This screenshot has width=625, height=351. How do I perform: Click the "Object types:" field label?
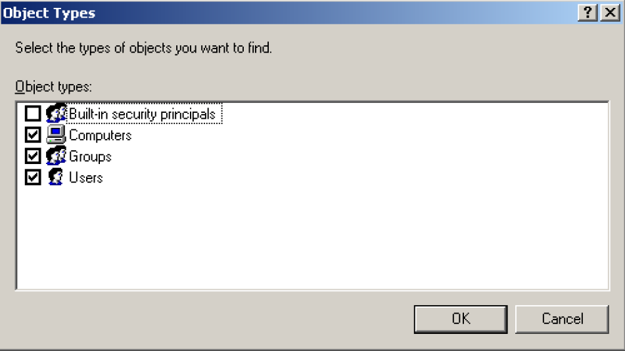[54, 87]
